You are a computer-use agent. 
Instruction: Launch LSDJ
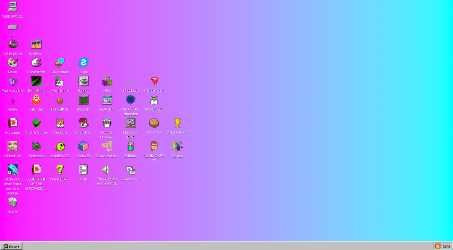point(107,81)
